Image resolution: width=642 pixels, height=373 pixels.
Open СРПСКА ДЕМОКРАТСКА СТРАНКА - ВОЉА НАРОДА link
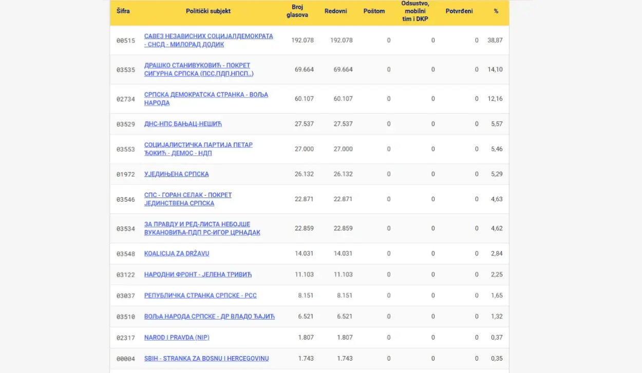click(206, 99)
